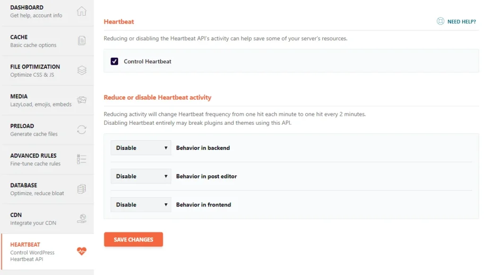Go to the File Optimization tab

coord(35,70)
